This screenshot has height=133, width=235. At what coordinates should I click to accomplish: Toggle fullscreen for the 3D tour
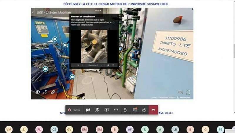(x=188, y=92)
